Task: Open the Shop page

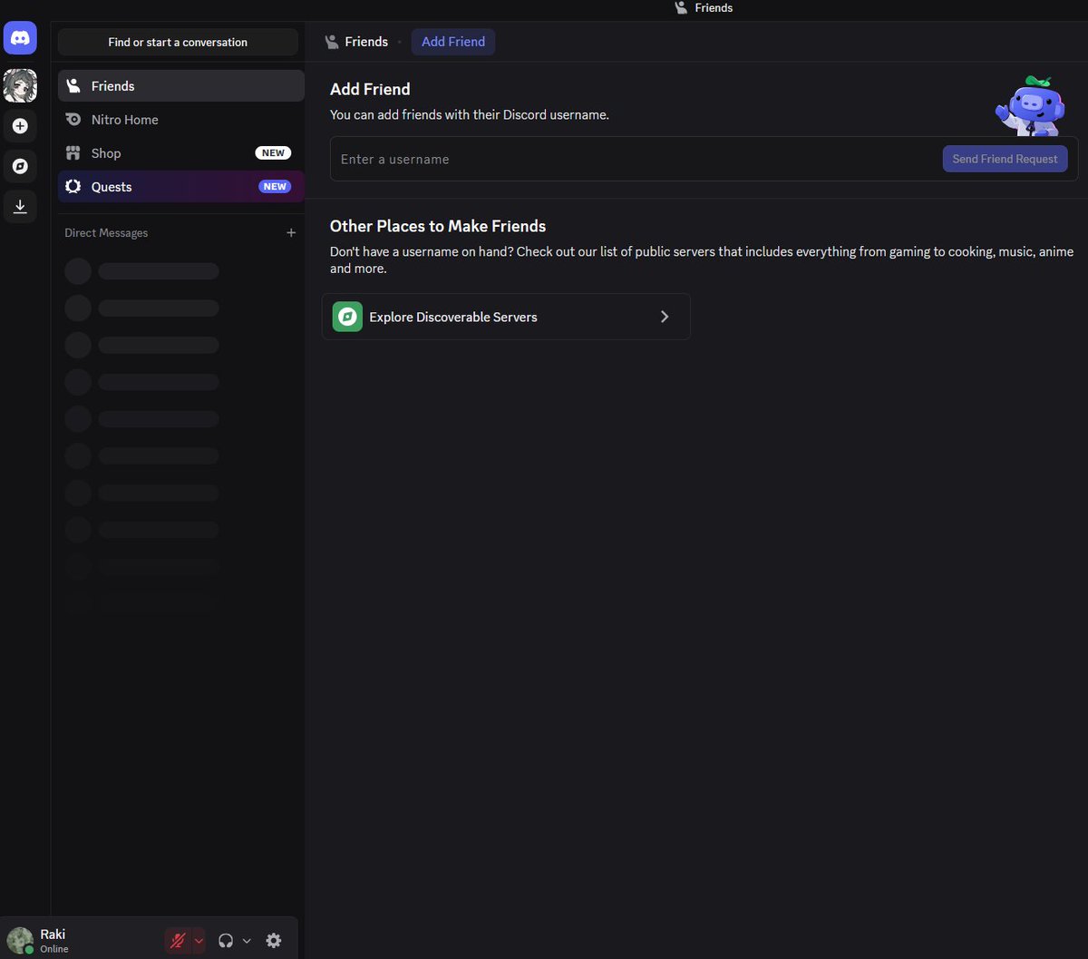Action: coord(181,153)
